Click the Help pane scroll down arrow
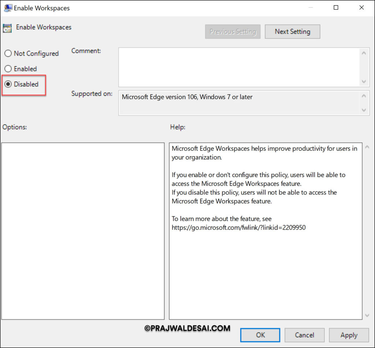 (x=367, y=315)
